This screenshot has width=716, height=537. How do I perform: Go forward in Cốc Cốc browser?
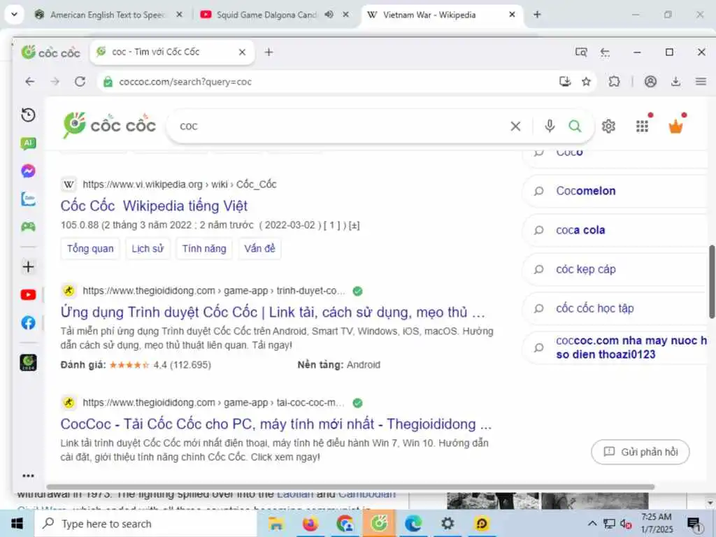point(55,82)
